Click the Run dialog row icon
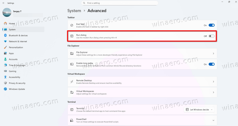Screen dimensions: 238x126 tap(72, 36)
